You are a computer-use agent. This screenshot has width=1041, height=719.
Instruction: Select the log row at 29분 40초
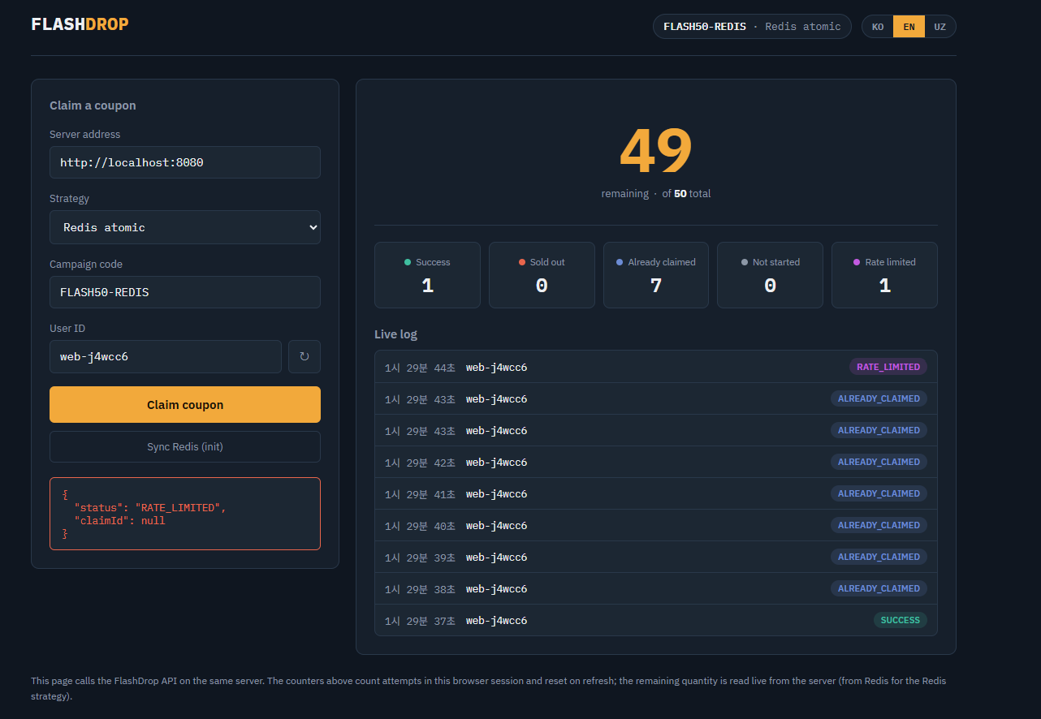(656, 525)
